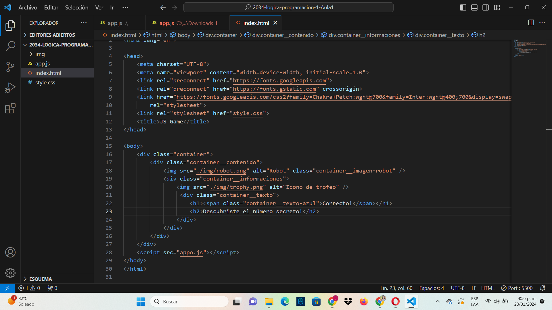Open style.css in the explorer
This screenshot has width=552, height=310.
[57, 82]
